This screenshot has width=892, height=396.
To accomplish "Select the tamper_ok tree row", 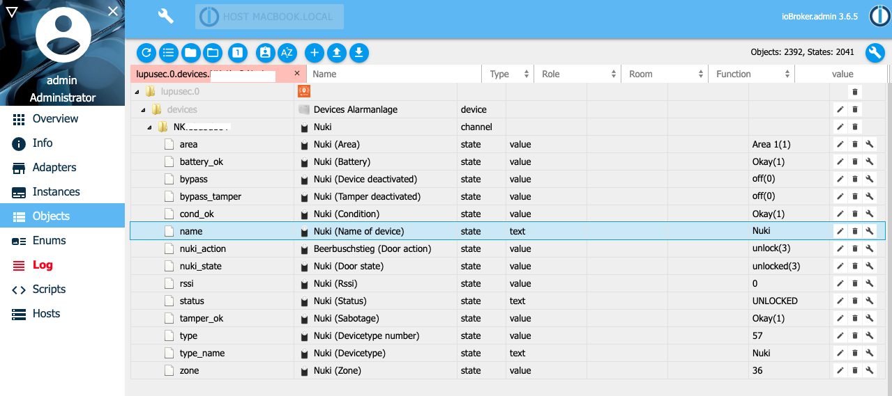I will [507, 318].
